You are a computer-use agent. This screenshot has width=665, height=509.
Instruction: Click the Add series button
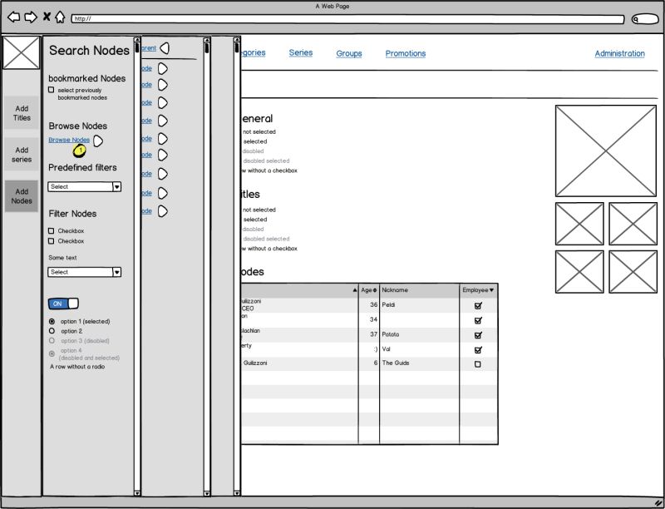[22, 155]
